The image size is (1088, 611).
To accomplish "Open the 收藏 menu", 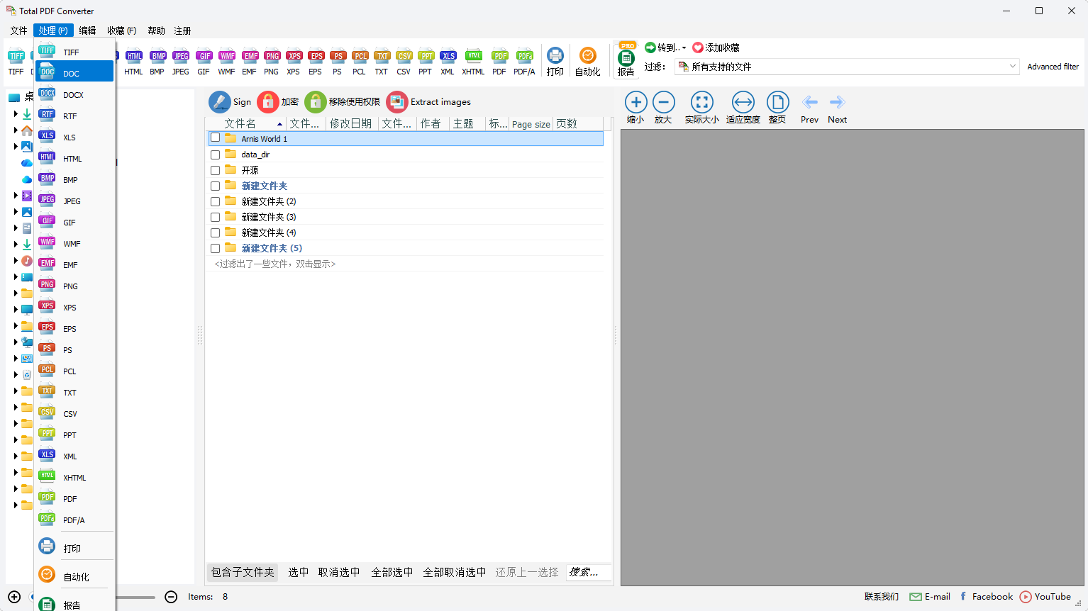I will [x=121, y=30].
